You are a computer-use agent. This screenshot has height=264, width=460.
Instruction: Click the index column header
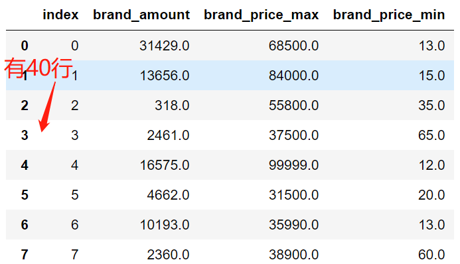pos(60,15)
